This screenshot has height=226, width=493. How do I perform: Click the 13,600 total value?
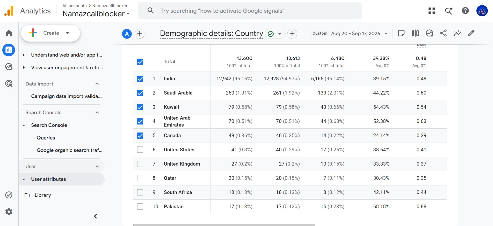coord(244,58)
